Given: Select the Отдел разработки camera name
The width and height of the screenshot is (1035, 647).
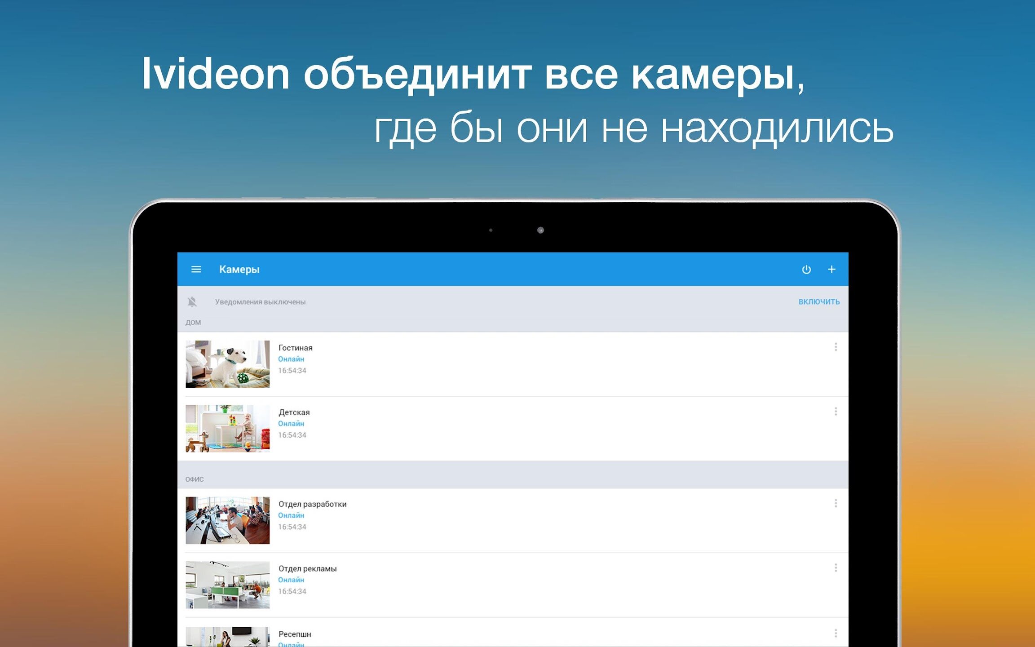Looking at the screenshot, I should (x=312, y=504).
